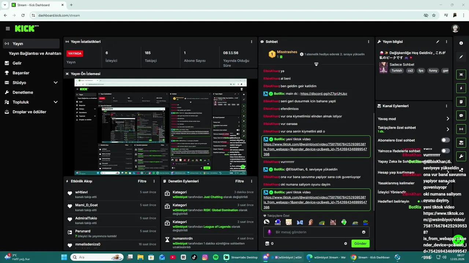This screenshot has width=469, height=263.
Task: Open the browser tab search dropdown
Action: (x=5, y=5)
